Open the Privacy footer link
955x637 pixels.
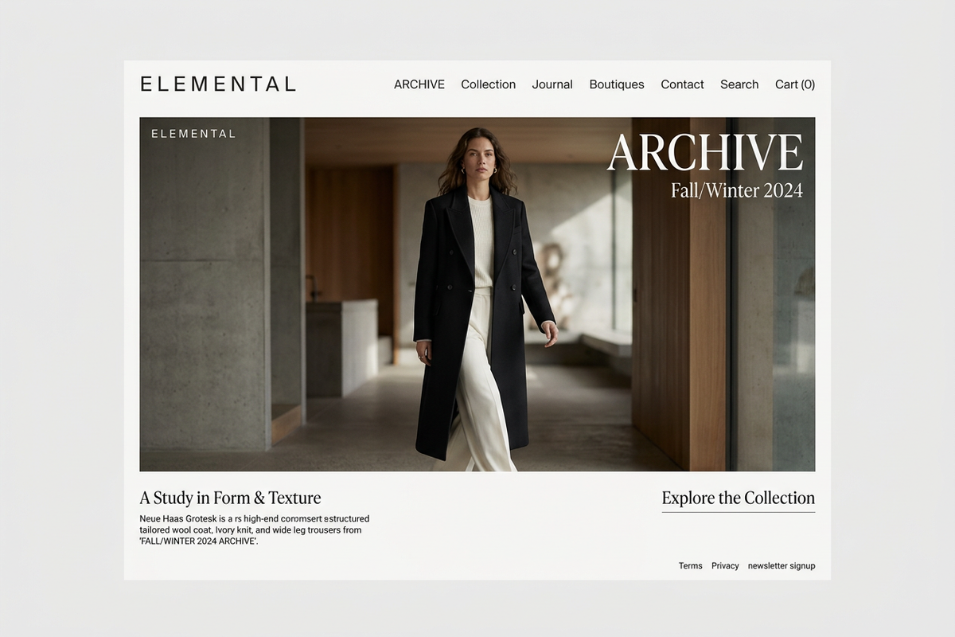[725, 566]
